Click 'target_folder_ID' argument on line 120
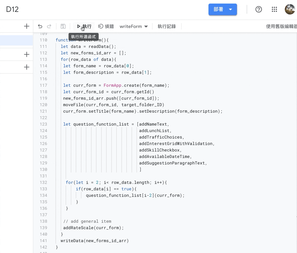 pyautogui.click(x=142, y=105)
